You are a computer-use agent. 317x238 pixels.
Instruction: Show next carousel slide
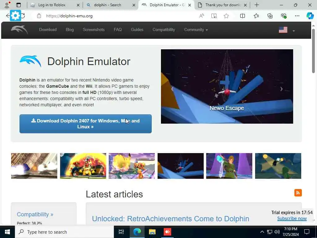pyautogui.click(x=281, y=89)
